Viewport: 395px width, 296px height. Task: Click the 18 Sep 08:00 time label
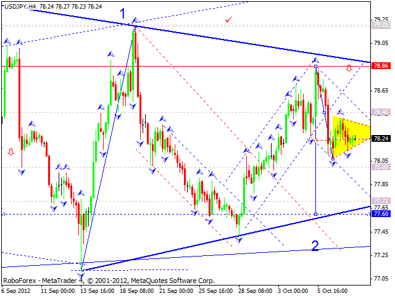coord(137,290)
